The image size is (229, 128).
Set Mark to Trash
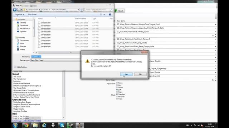(x=119, y=99)
